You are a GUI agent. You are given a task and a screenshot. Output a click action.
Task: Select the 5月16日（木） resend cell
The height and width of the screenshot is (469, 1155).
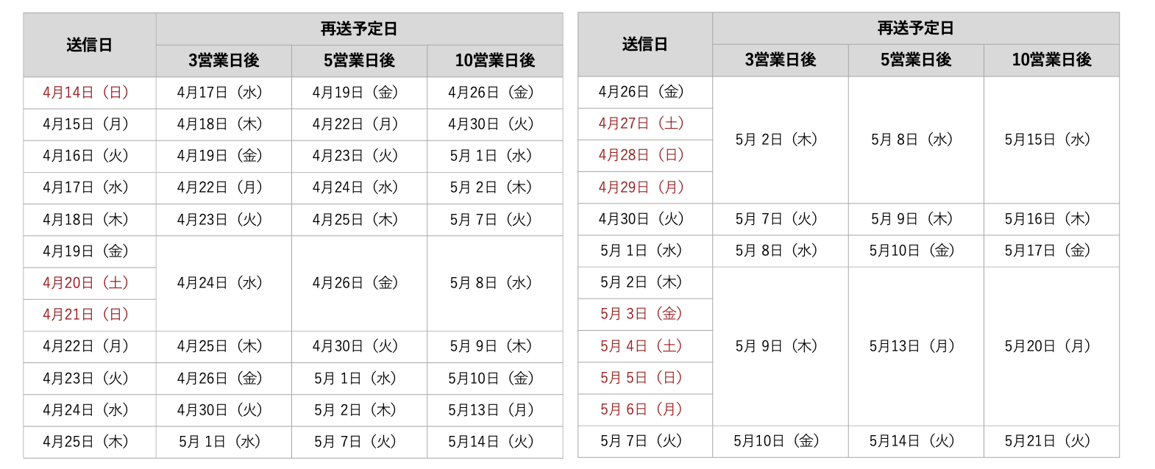click(x=1051, y=219)
